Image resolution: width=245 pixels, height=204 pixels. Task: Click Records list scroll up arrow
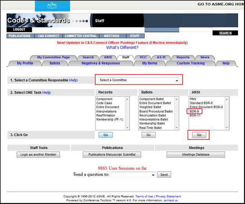127,99
